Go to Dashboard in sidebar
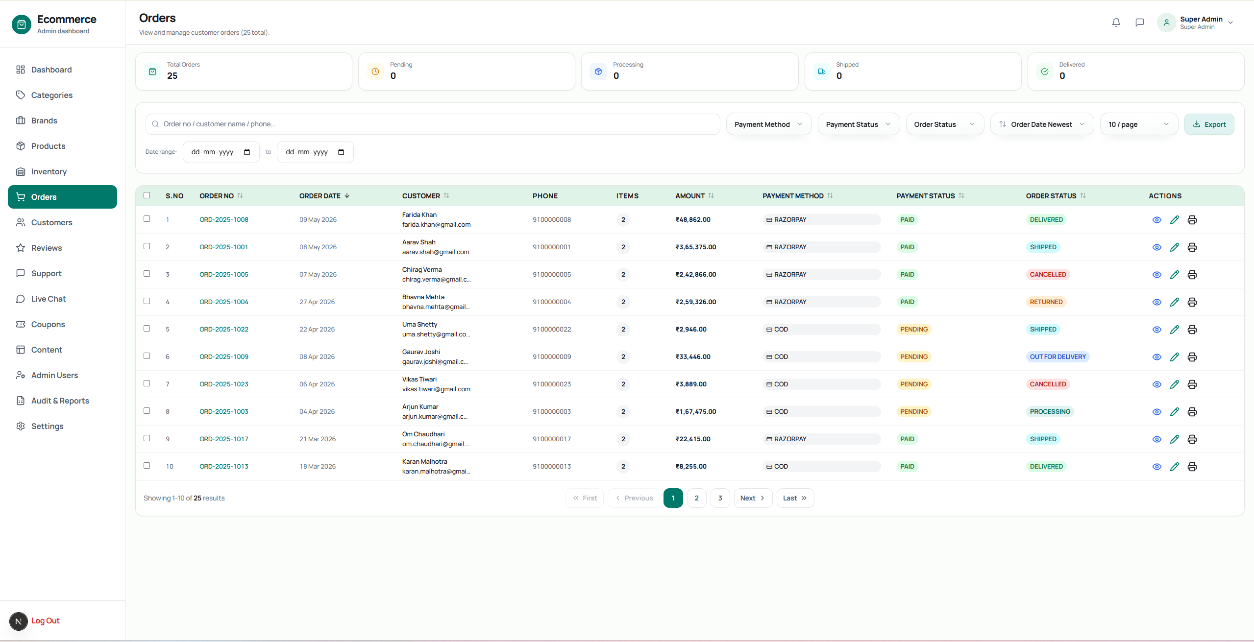Screen dimensions: 1254x642 [62, 70]
